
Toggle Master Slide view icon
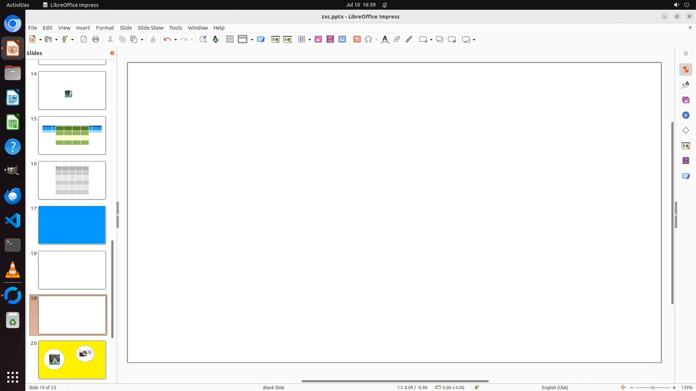tap(261, 39)
